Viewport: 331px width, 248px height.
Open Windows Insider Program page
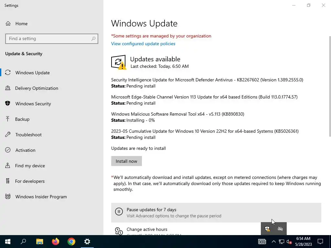[x=52, y=197]
